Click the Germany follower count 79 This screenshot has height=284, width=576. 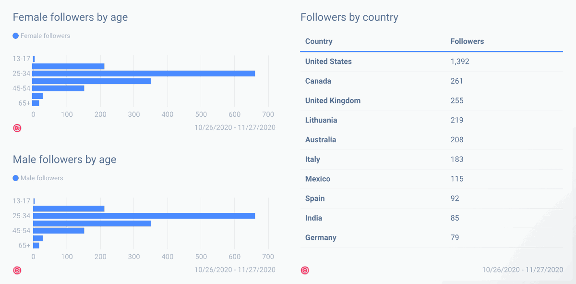(455, 237)
